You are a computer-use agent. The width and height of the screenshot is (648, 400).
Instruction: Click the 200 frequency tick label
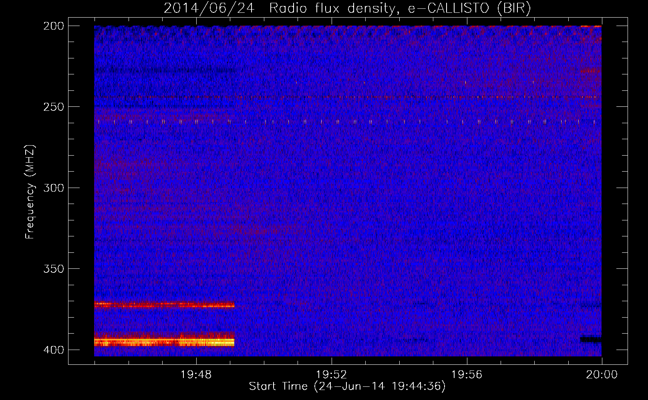click(x=54, y=26)
